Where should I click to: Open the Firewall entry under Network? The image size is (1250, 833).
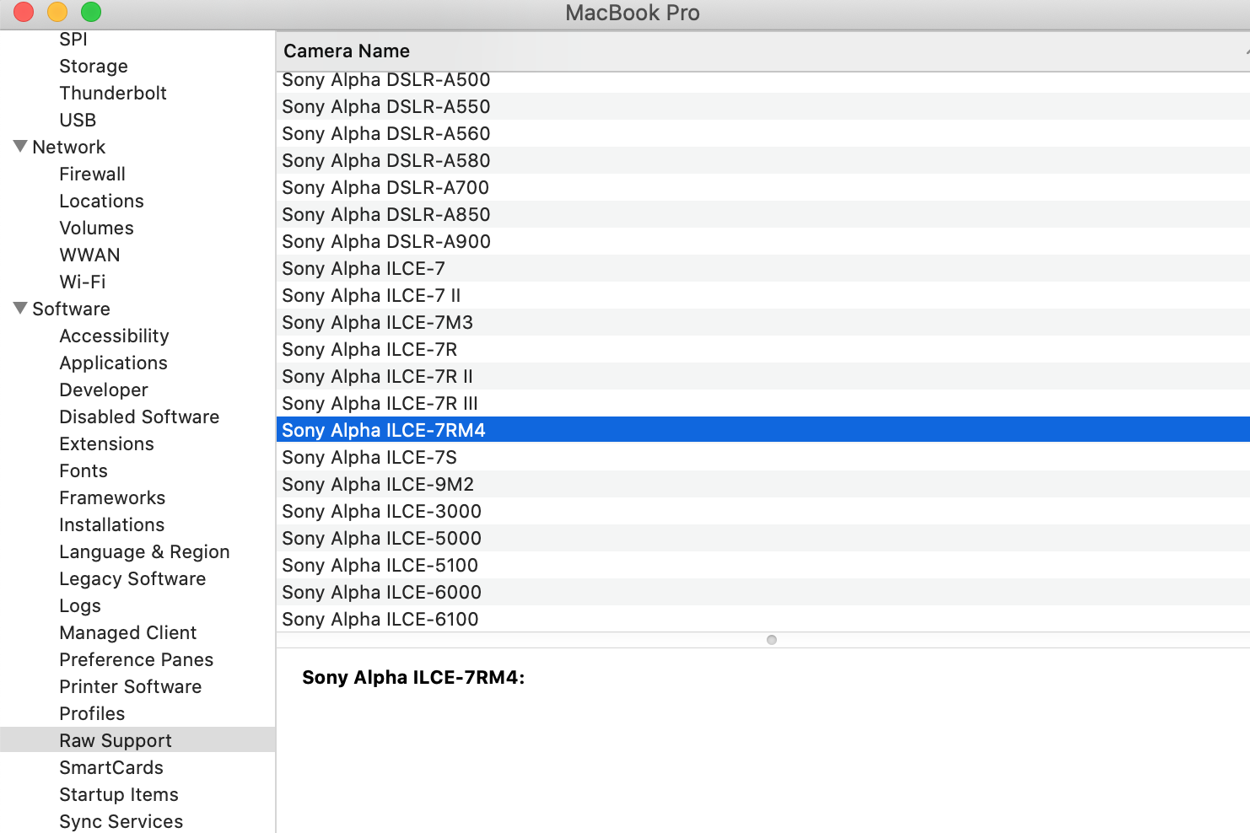coord(92,174)
